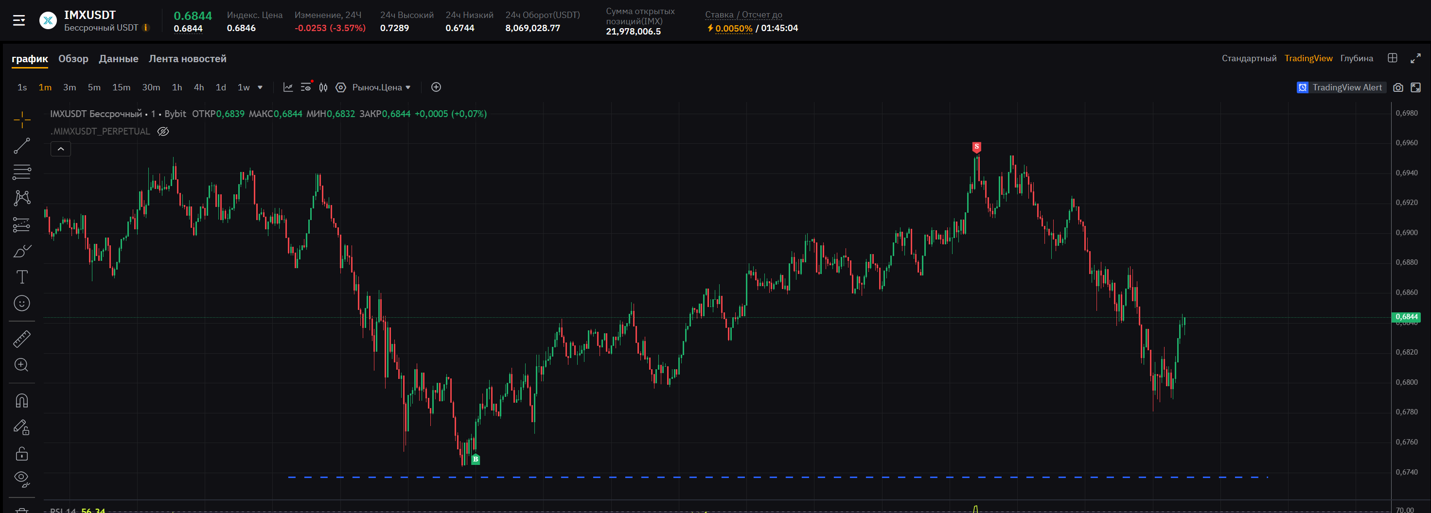Click the Ставка / Отсчет до link
The image size is (1431, 513).
coord(743,15)
